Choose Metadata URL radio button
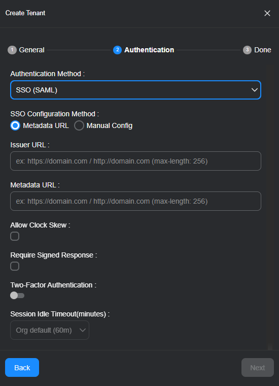279x386 pixels. 15,125
